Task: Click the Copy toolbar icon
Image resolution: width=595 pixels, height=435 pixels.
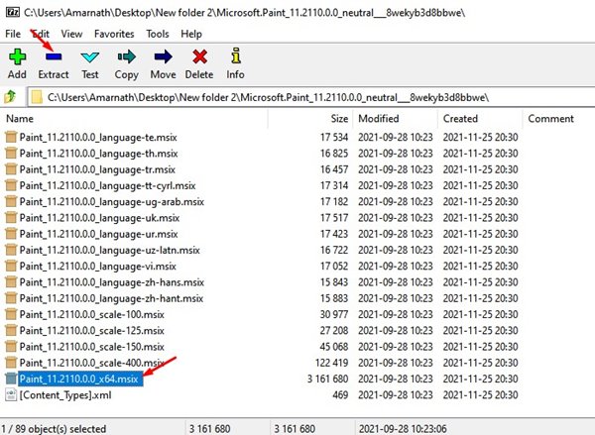Action: (x=126, y=56)
